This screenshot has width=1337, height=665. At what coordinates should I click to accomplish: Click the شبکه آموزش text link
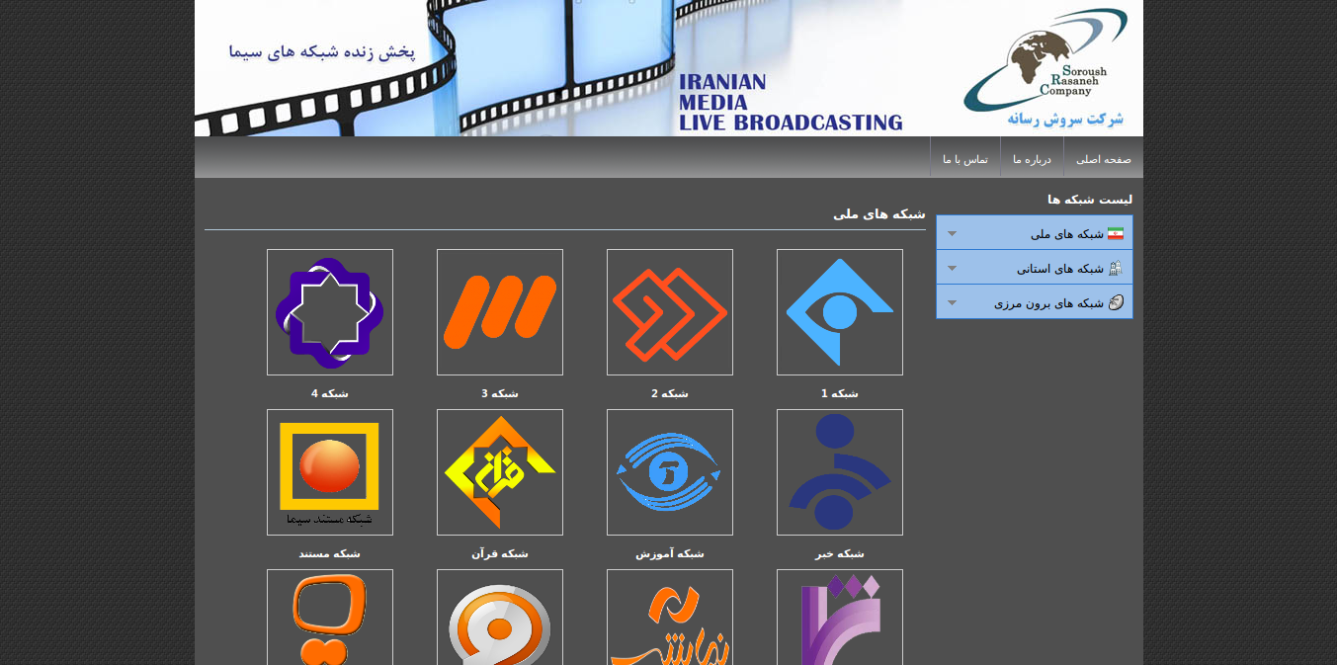coord(670,553)
